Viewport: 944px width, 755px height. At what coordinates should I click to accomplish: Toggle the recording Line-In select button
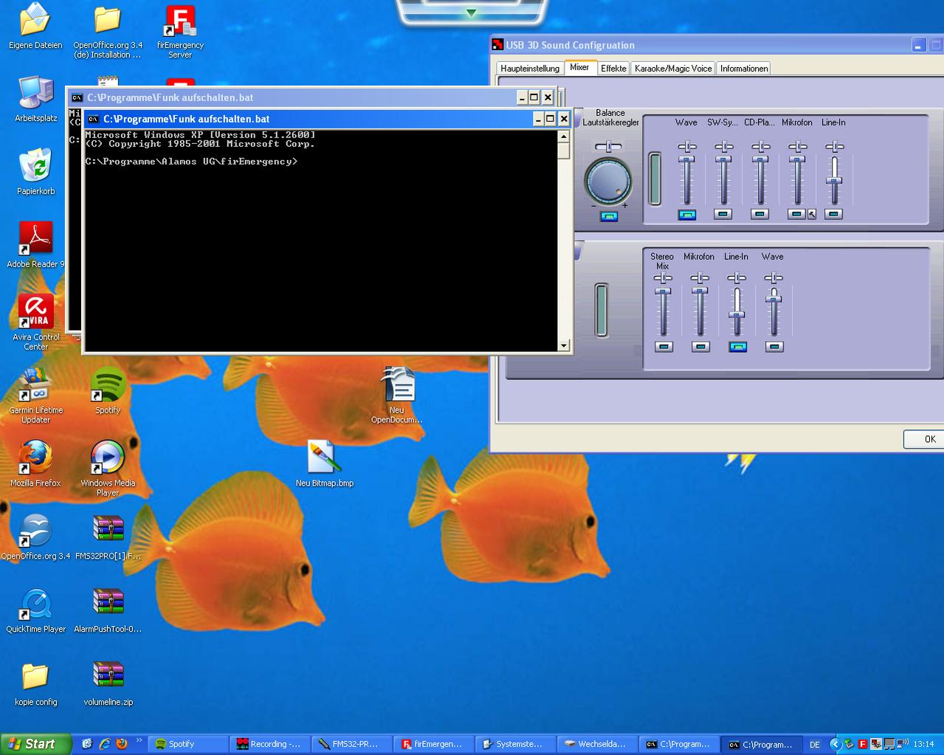coord(737,347)
